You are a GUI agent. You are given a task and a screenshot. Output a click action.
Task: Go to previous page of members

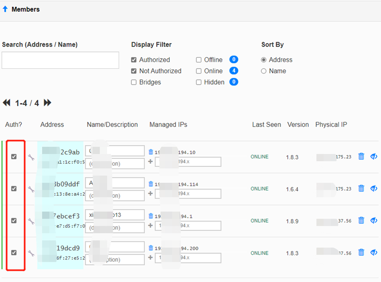click(6, 103)
